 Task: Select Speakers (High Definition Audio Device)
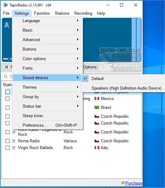(x=123, y=88)
